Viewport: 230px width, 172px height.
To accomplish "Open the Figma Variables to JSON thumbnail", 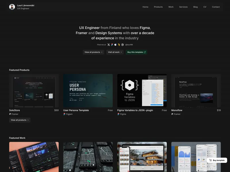I will 142,91.
